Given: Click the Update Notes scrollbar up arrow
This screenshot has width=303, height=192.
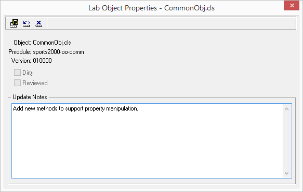Looking at the screenshot, I should pos(286,109).
